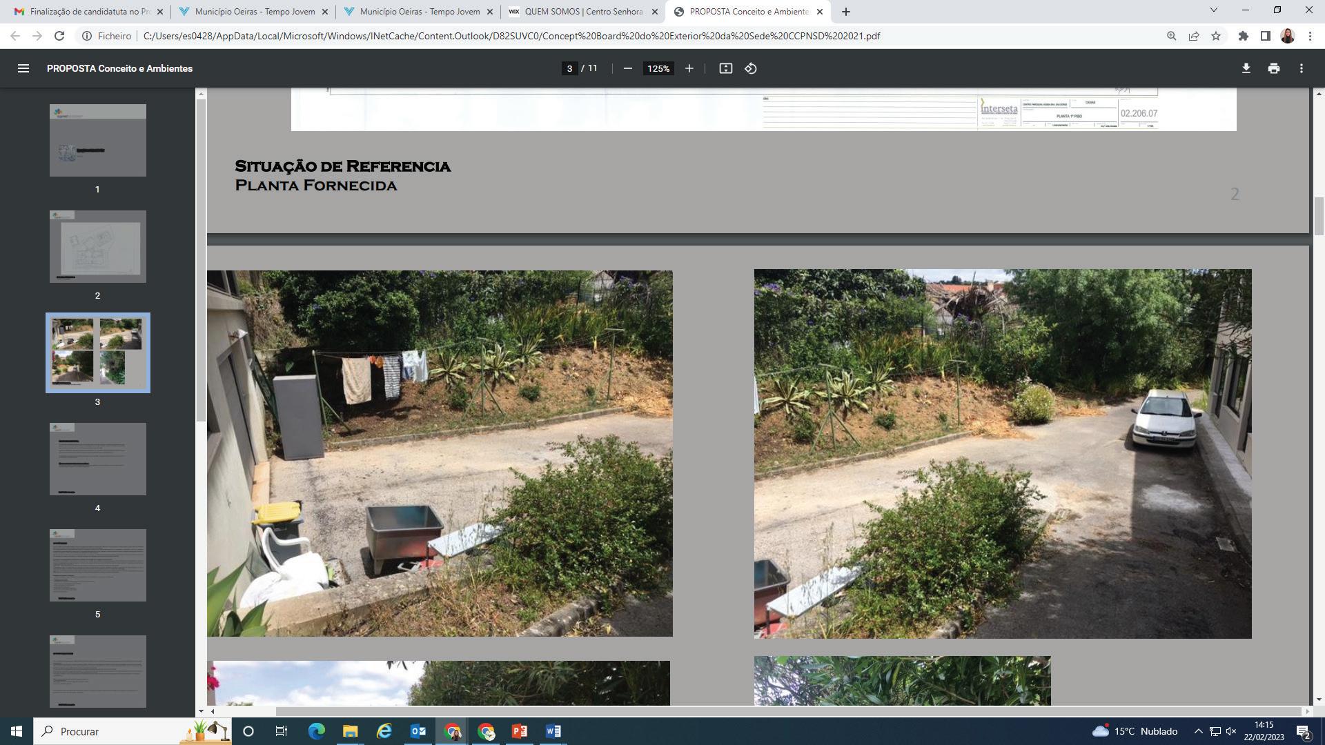
Task: Open the tab search dropdown
Action: click(1213, 10)
